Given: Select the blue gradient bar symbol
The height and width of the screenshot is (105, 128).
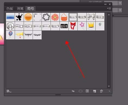Looking at the screenshot, I should point(10,17).
